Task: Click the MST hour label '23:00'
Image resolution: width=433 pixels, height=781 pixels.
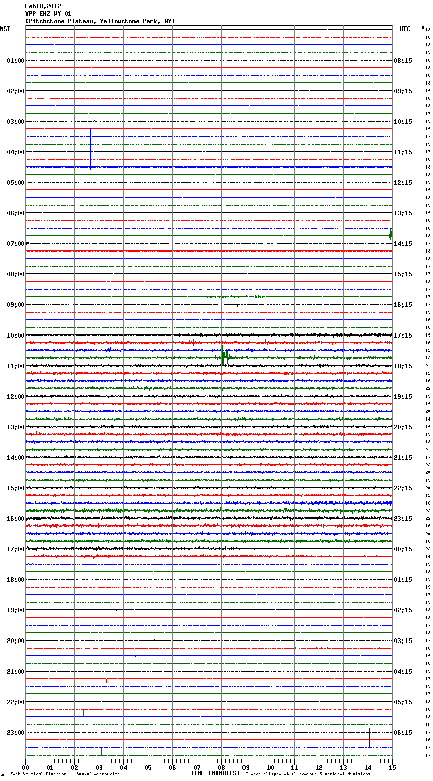Action: [x=16, y=733]
